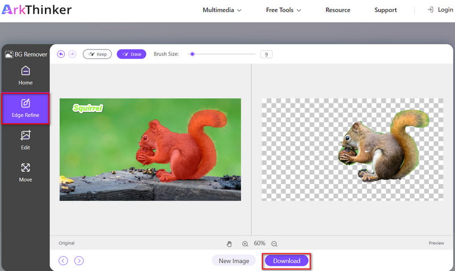Click the original squirrel image
The image size is (455, 271).
(x=150, y=149)
